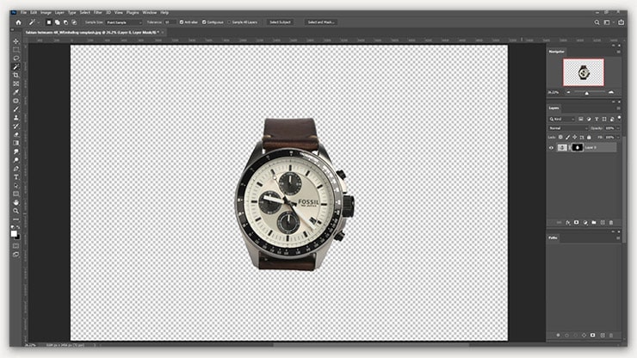
Task: Select the Gradient tool
Action: tap(15, 143)
